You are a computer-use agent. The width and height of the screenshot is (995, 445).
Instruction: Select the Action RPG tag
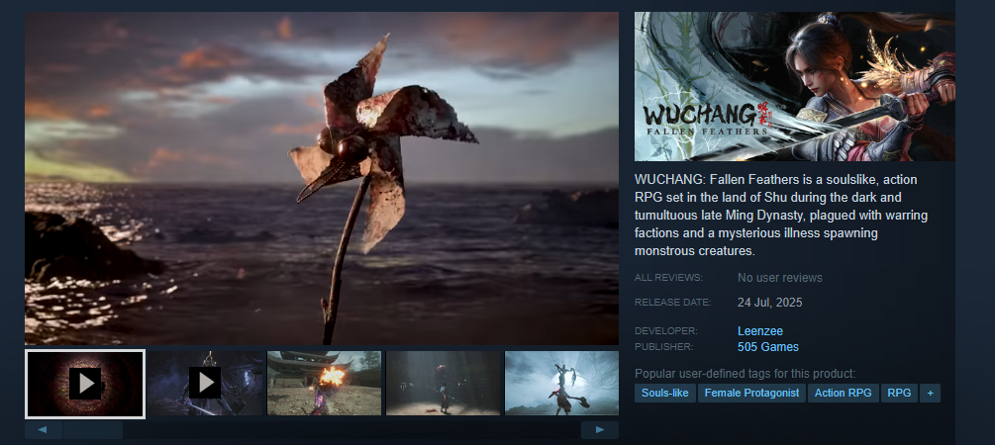pos(844,393)
